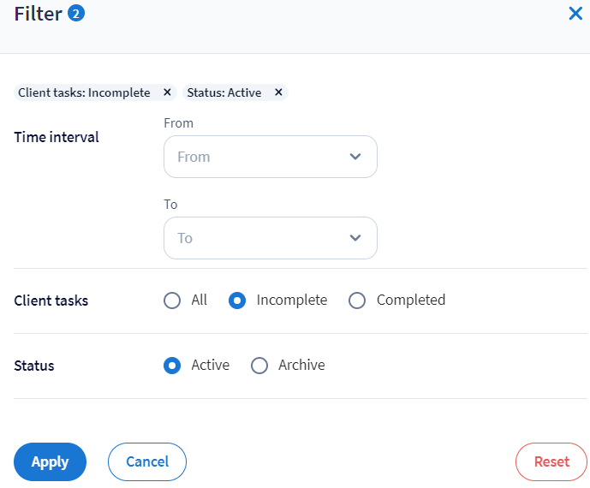Expand the To date chevron arrow
Screen dimensions: 590x488
(x=355, y=238)
